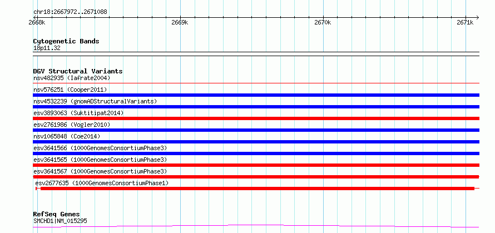Select the esv3641567 red variant bar
Image resolution: width=495 pixels, height=233 pixels.
(256, 177)
